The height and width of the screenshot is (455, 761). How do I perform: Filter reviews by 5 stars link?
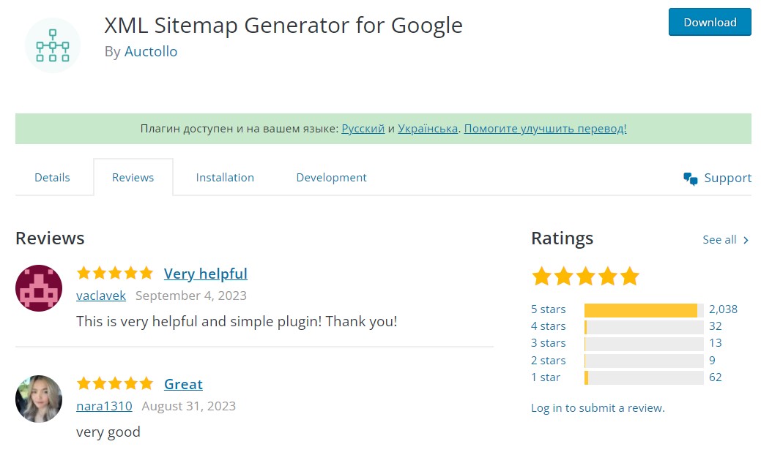coord(548,309)
